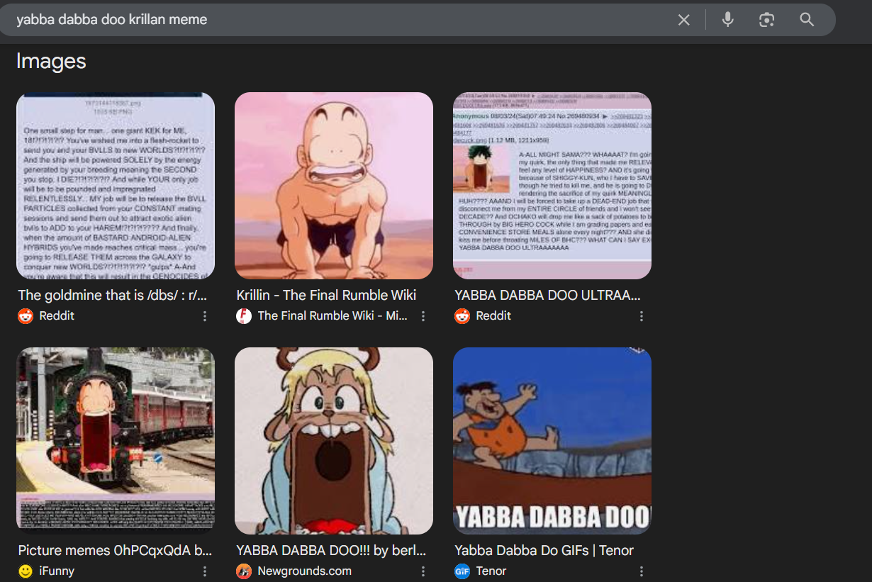Open 'Yabba Dabba Do GIFs | Tenor' title

tap(544, 550)
